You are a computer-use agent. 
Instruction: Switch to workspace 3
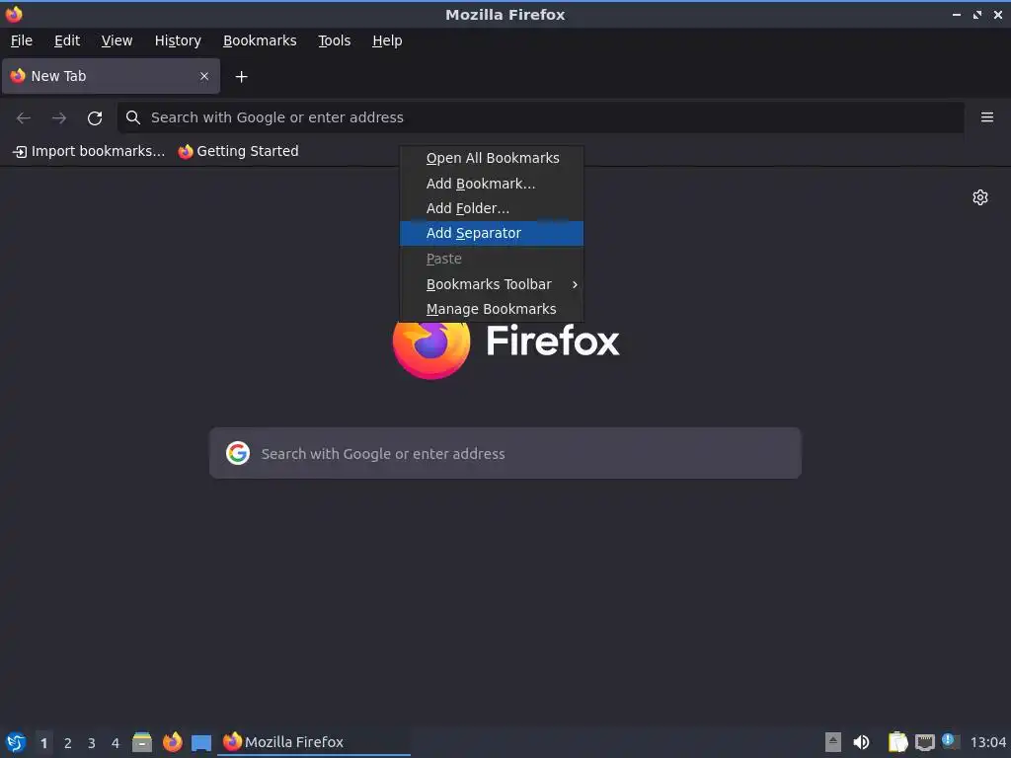click(92, 743)
